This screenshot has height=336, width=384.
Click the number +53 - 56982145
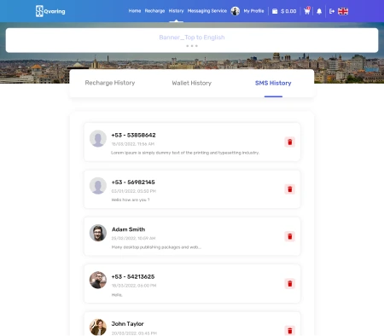click(x=133, y=182)
